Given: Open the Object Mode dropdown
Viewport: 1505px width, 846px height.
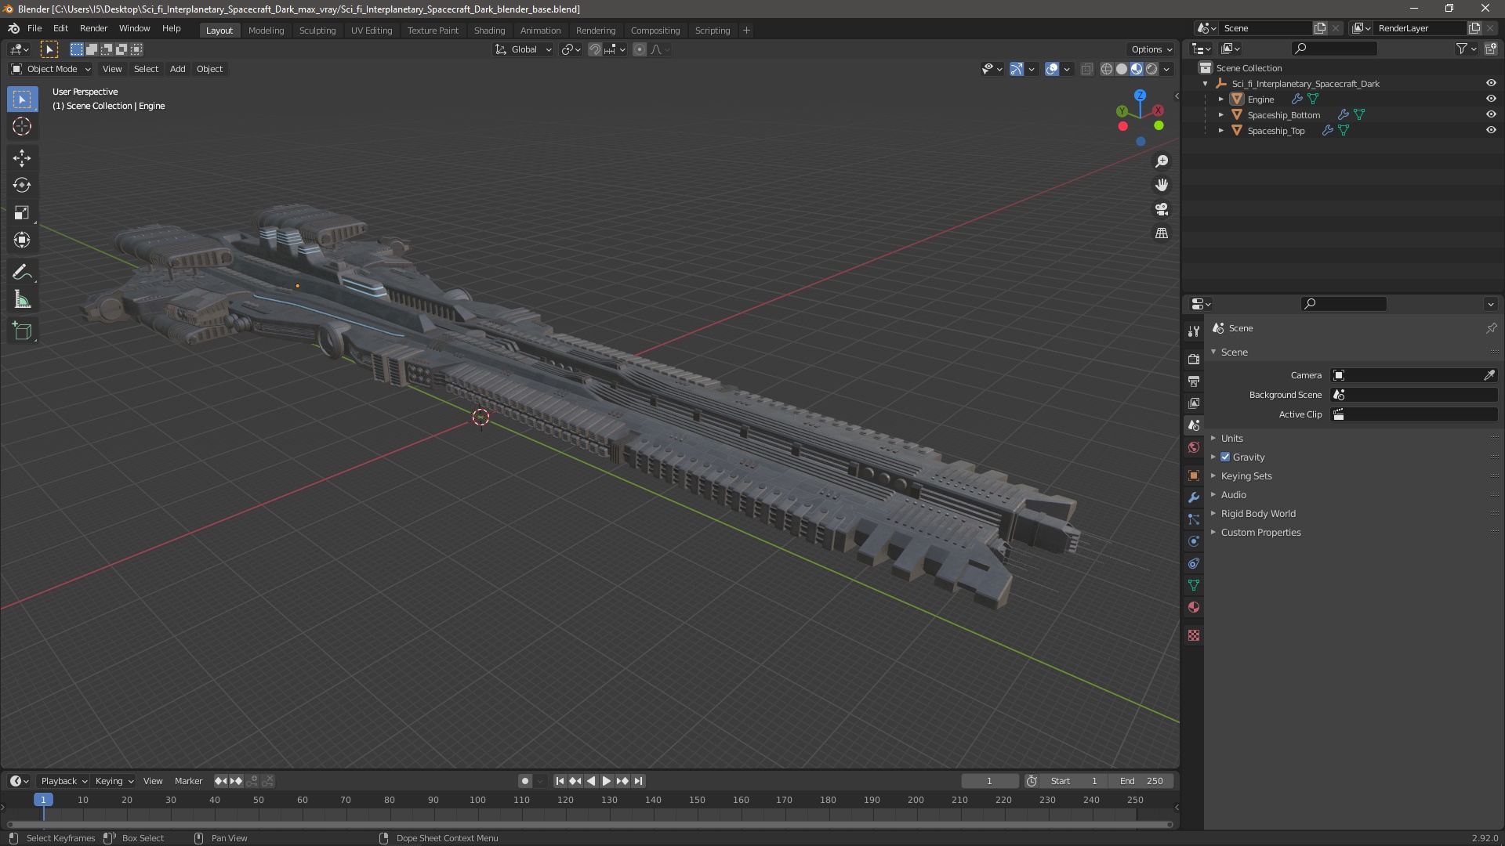Looking at the screenshot, I should (x=51, y=69).
